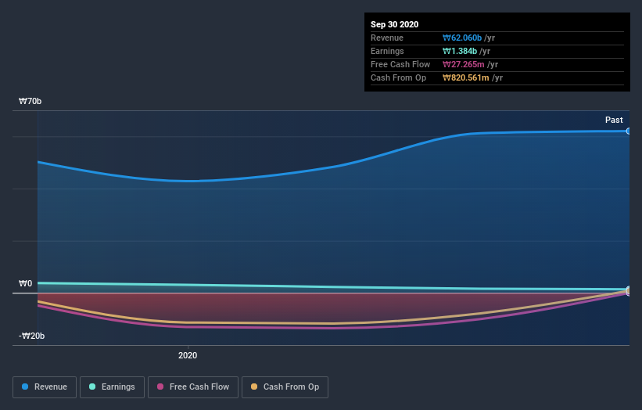Toggle the Revenue legend button
The width and height of the screenshot is (642, 410).
pos(45,387)
